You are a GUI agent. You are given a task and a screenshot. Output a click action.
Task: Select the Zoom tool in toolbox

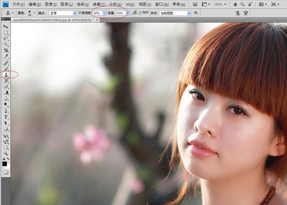tap(6, 153)
